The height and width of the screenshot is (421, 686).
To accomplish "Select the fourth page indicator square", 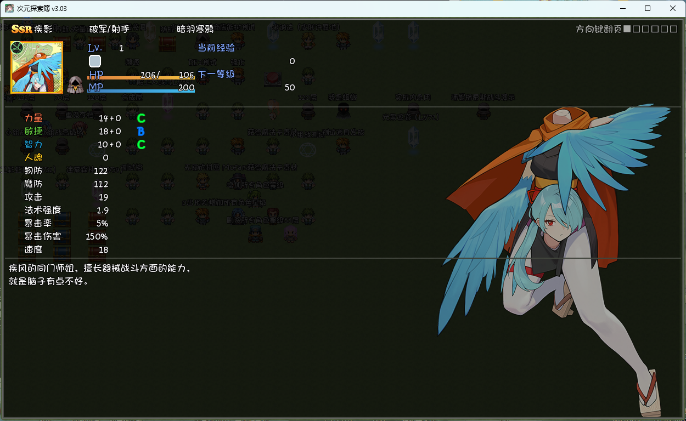I will coord(655,29).
